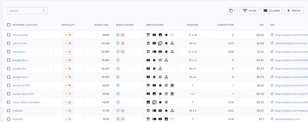This screenshot has width=308, height=122.
Task: Focus the Search input field
Action: 27,11
